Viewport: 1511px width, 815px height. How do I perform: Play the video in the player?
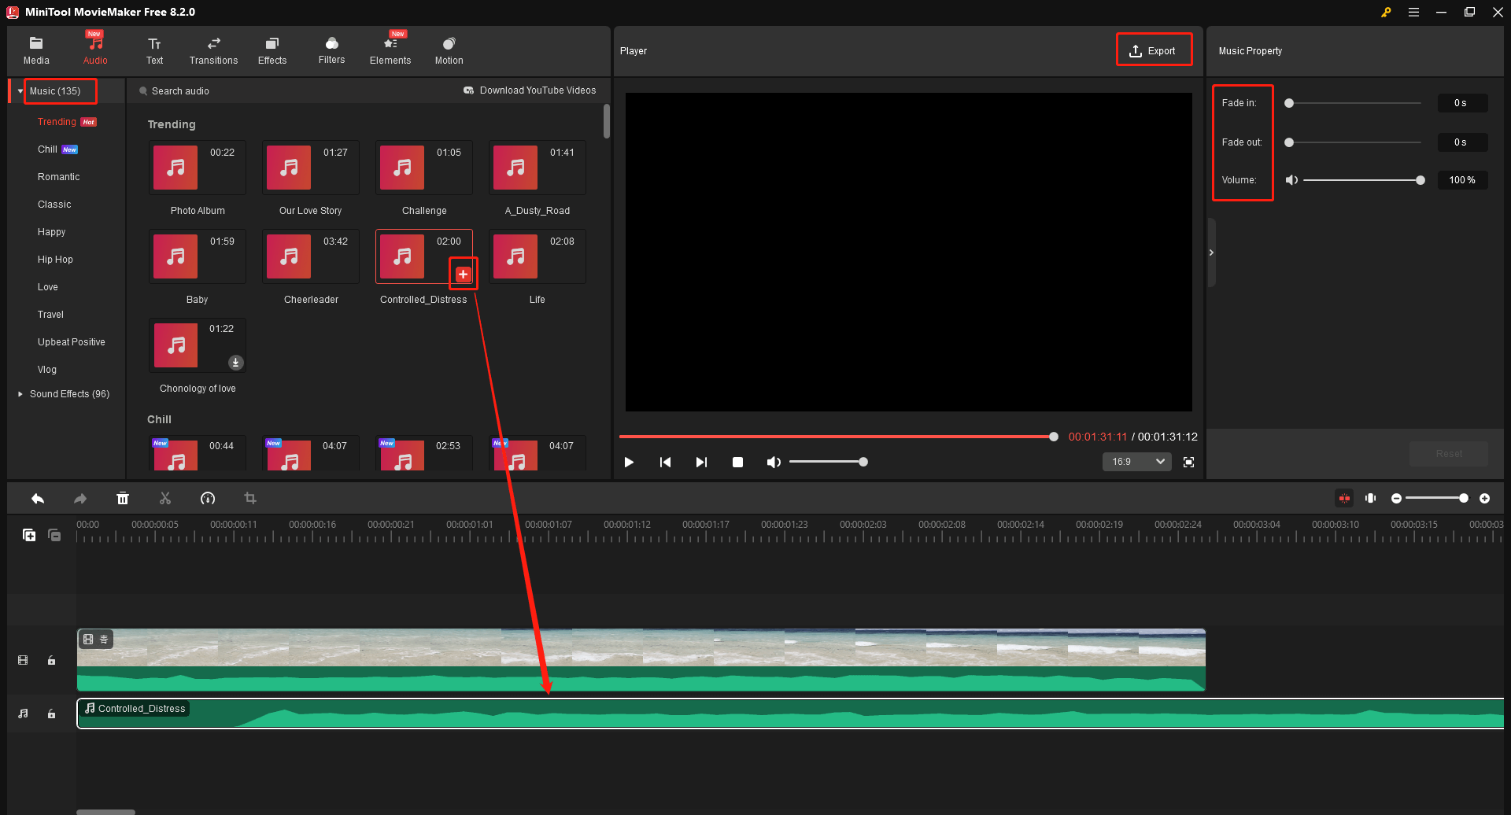[x=629, y=463]
